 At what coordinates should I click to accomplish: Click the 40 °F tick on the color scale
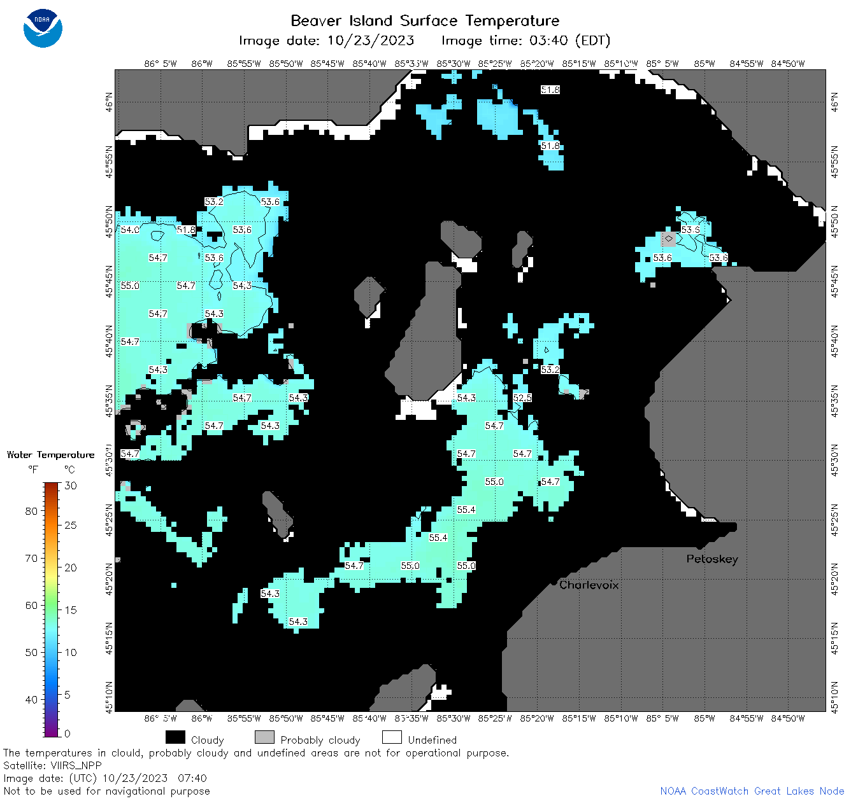pyautogui.click(x=31, y=699)
